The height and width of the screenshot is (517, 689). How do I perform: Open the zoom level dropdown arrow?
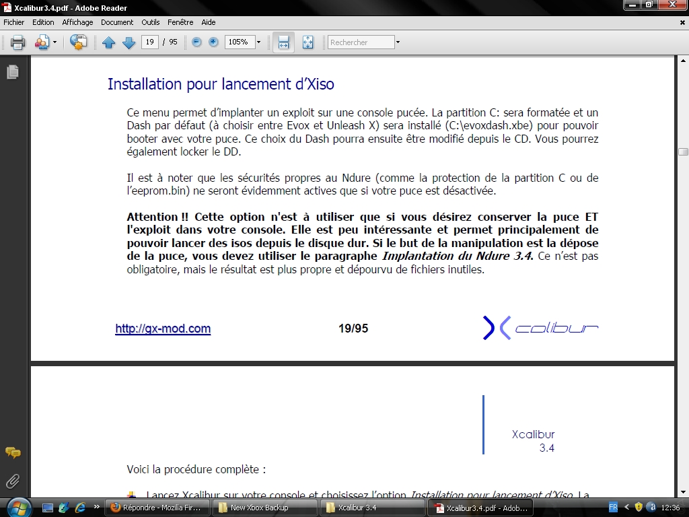pos(258,42)
